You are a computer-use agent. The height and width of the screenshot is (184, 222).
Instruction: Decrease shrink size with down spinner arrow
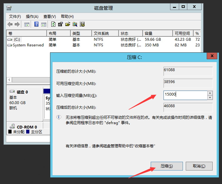point(210,97)
